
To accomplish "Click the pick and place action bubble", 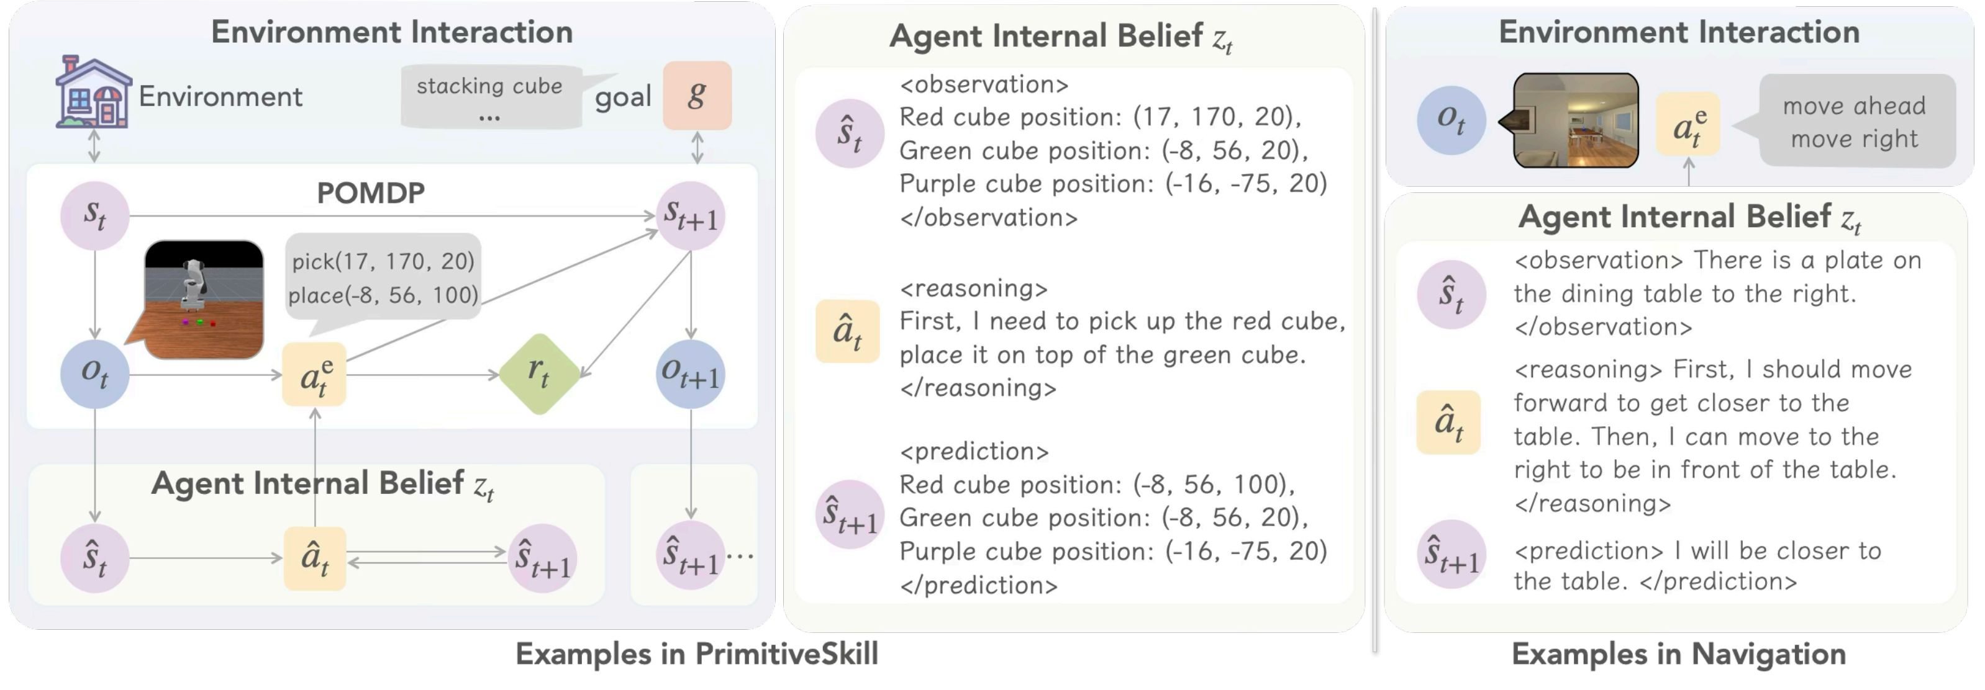I will 383,277.
